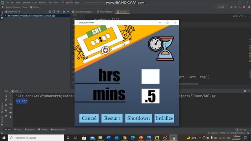Click the pin tab icon in Run panel
This screenshot has width=251, height=141.
(x=6, y=116)
